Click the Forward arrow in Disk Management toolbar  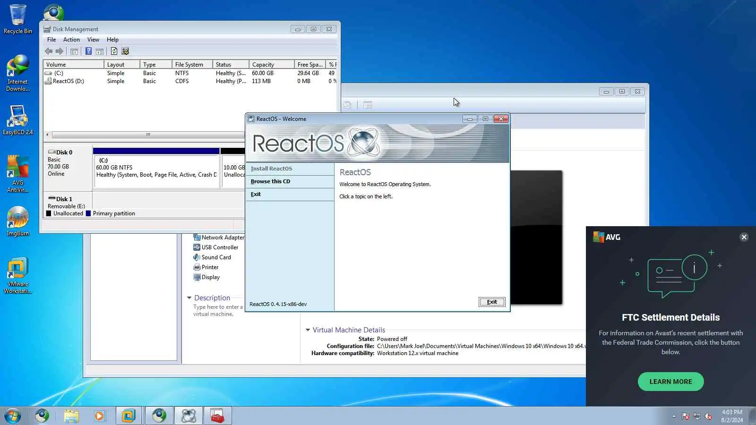click(60, 51)
